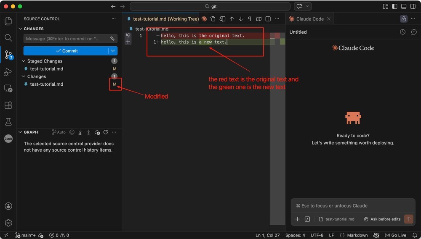This screenshot has width=421, height=239.
Task: Open the Search view in activity bar
Action: tap(8, 38)
